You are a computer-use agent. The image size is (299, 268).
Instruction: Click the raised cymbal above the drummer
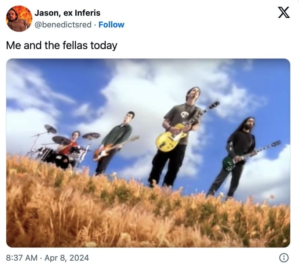(x=50, y=129)
